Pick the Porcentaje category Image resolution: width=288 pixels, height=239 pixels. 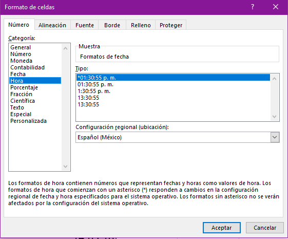(x=24, y=87)
